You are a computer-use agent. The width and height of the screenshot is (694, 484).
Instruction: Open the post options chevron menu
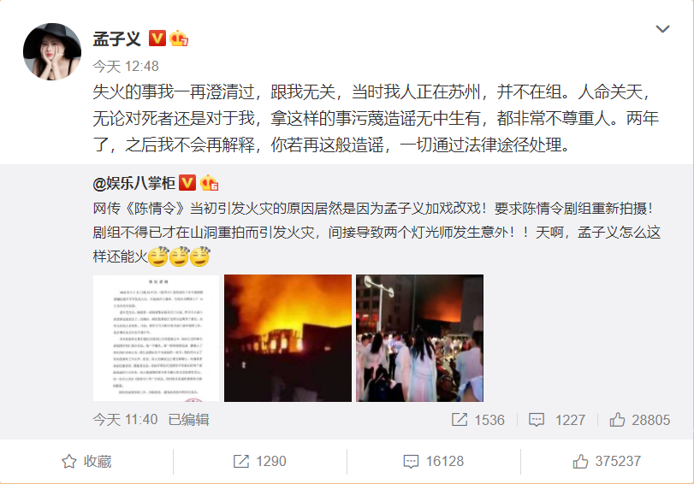click(x=662, y=29)
